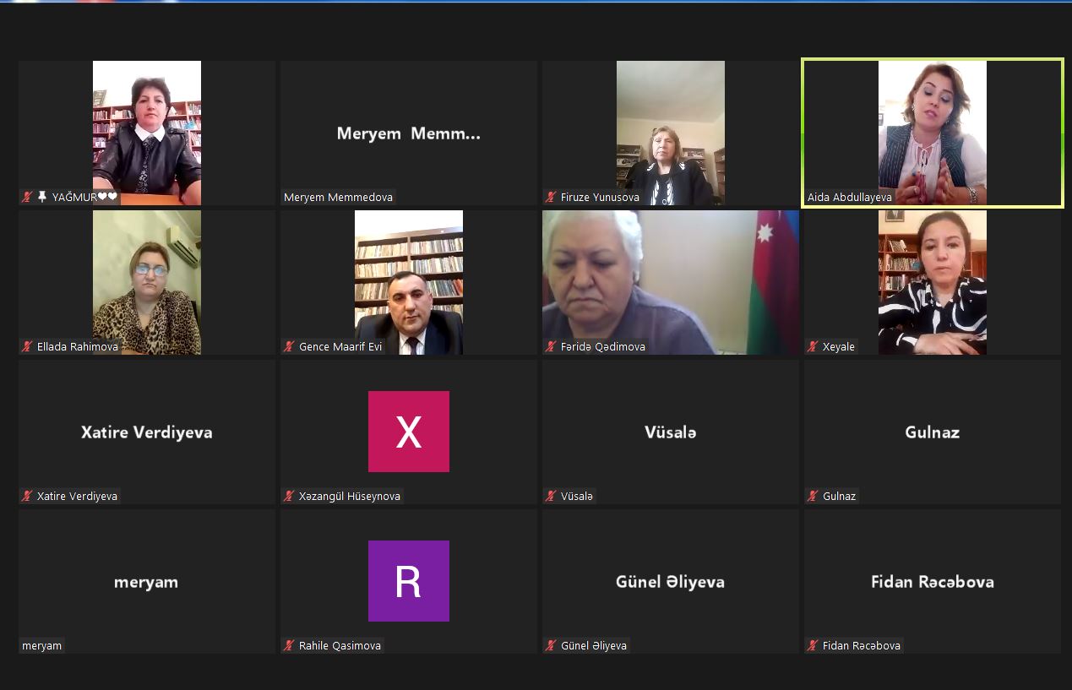Viewport: 1072px width, 690px height.
Task: Click Ellada Rahimova's muted microphone icon
Action: point(28,347)
